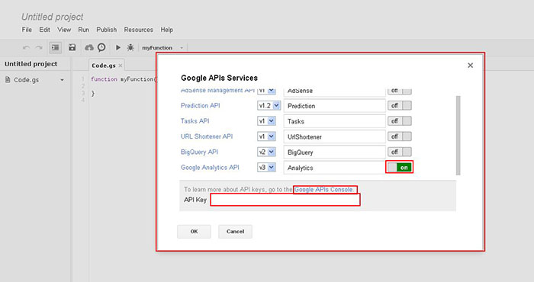This screenshot has height=282, width=534.
Task: Open deploy cloud icon in toolbar
Action: tap(89, 47)
